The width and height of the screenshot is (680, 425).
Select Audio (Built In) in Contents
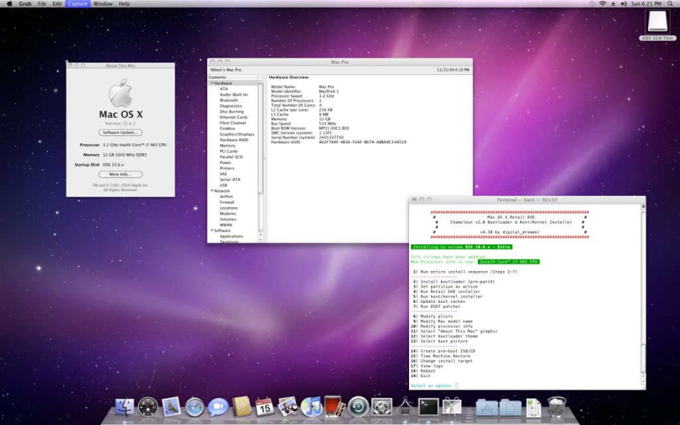click(234, 94)
